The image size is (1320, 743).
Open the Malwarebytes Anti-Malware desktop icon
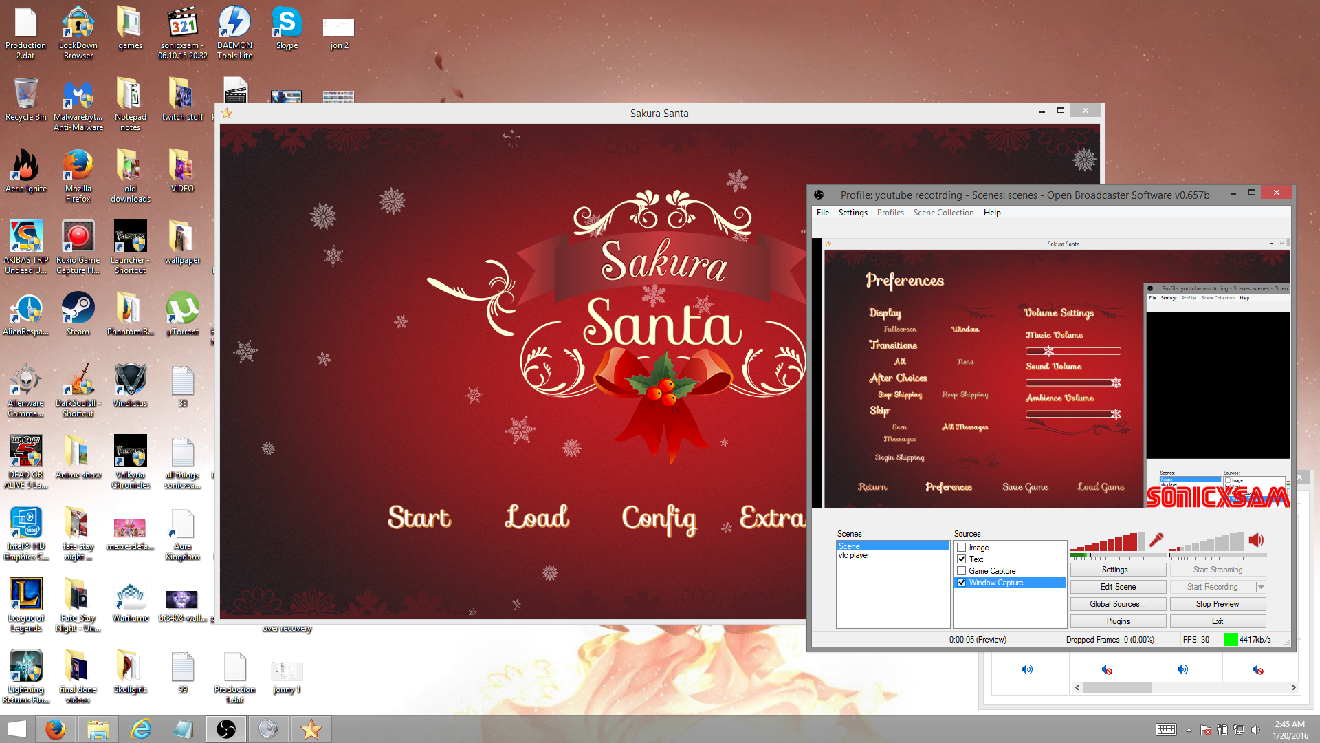pos(78,105)
